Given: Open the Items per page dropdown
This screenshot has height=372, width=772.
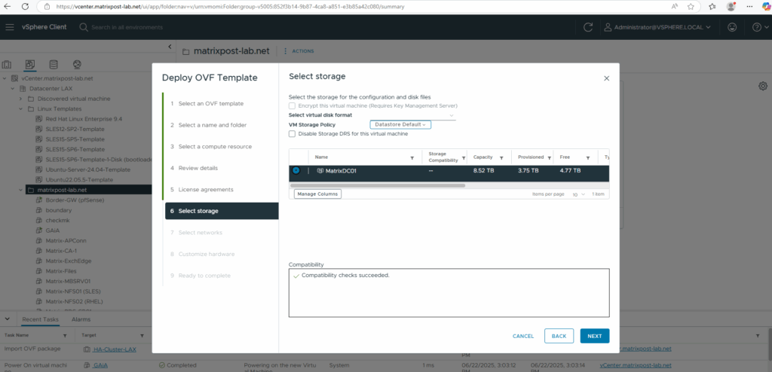Looking at the screenshot, I should pos(578,194).
